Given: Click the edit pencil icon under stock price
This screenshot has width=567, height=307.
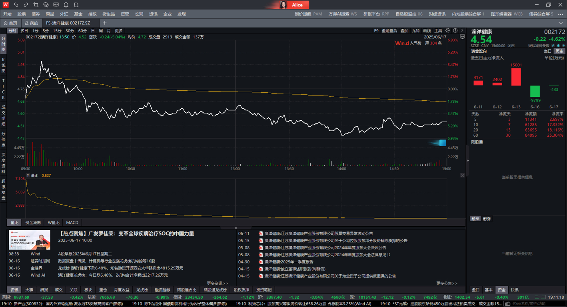Looking at the screenshot, I should coord(553,46).
